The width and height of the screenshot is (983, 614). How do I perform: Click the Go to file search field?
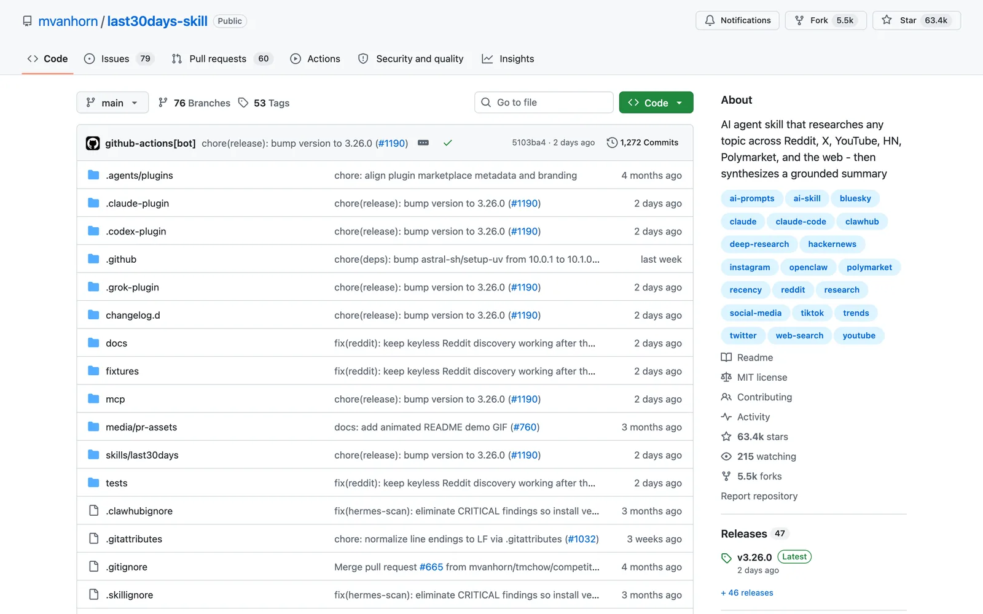click(544, 103)
